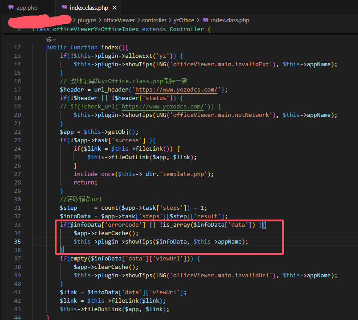Jump to sticky class officeViewerYzOfficeIndex header line

[x=121, y=29]
